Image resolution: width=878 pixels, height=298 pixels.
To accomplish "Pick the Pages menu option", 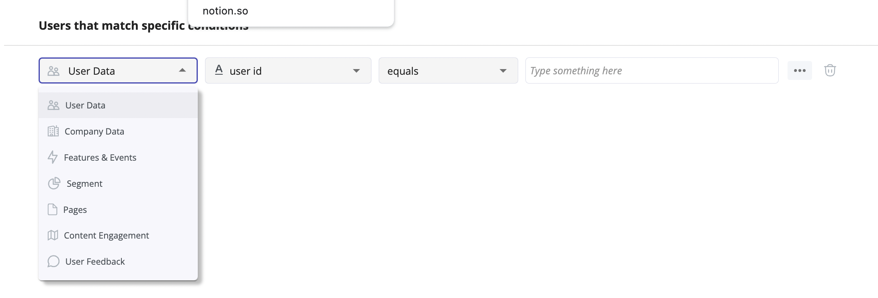I will (118, 210).
